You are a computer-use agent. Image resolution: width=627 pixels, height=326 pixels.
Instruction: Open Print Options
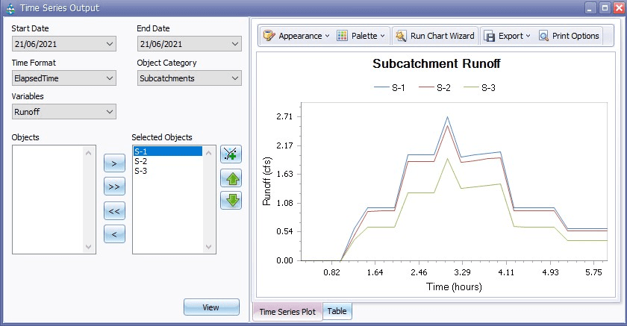coord(568,36)
